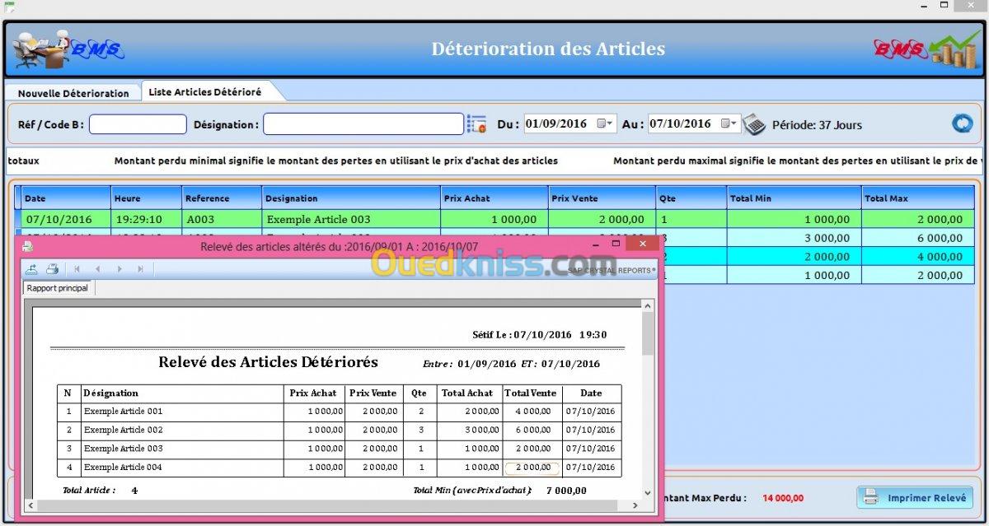Viewport: 989px width, 526px height.
Task: Click the article list search icon beside Désignation
Action: tap(476, 124)
